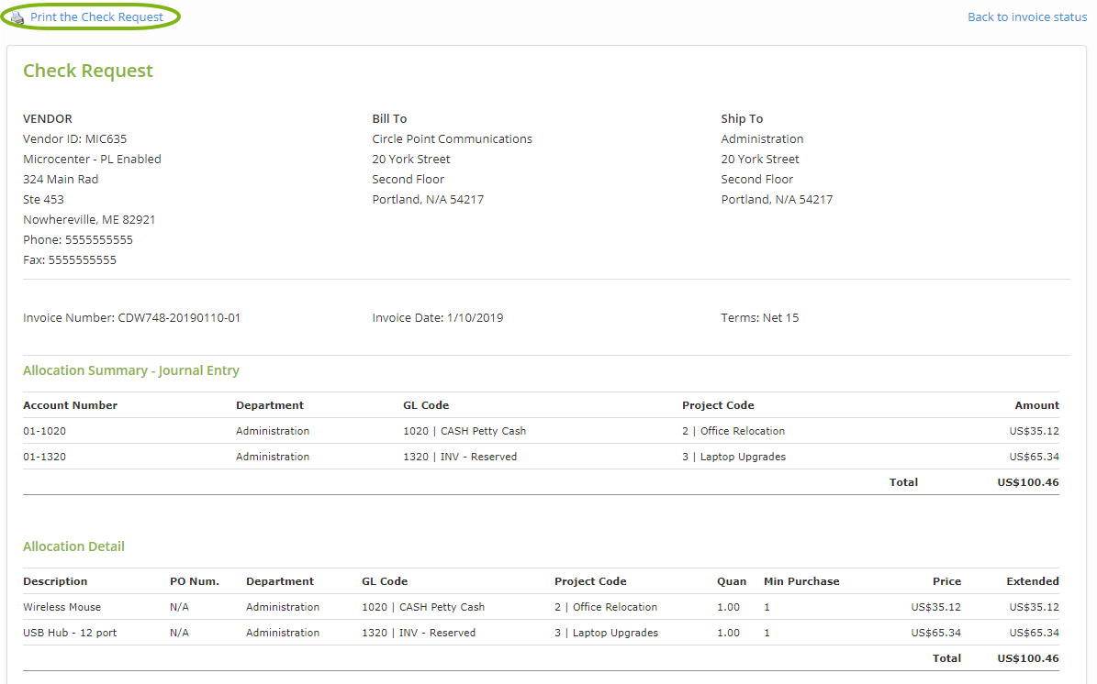Select the Wireless Mouse line item
This screenshot has width=1097, height=684.
point(62,607)
